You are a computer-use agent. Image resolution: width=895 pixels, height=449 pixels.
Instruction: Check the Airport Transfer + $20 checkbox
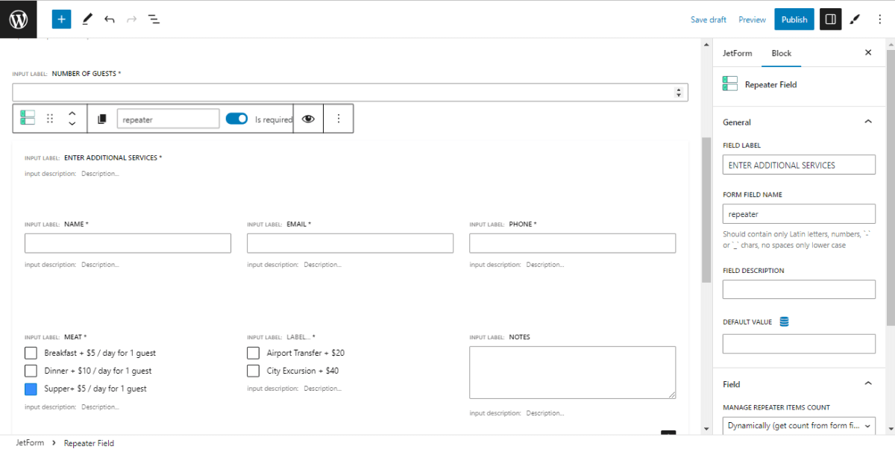click(253, 353)
